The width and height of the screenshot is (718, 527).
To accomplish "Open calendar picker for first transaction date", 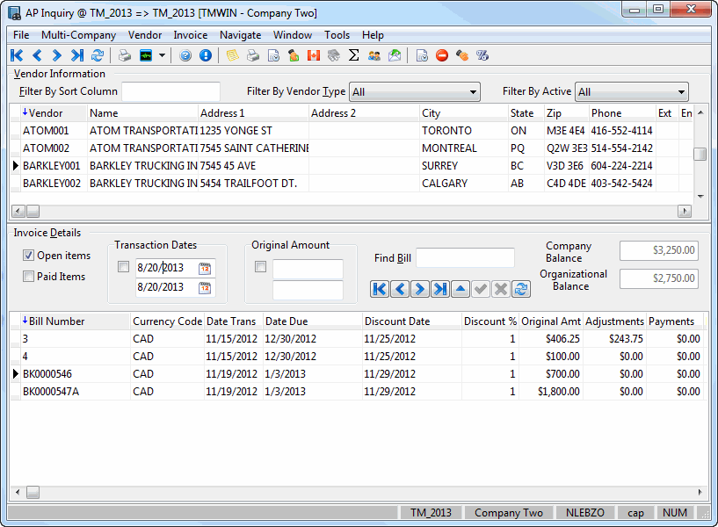I will [205, 268].
